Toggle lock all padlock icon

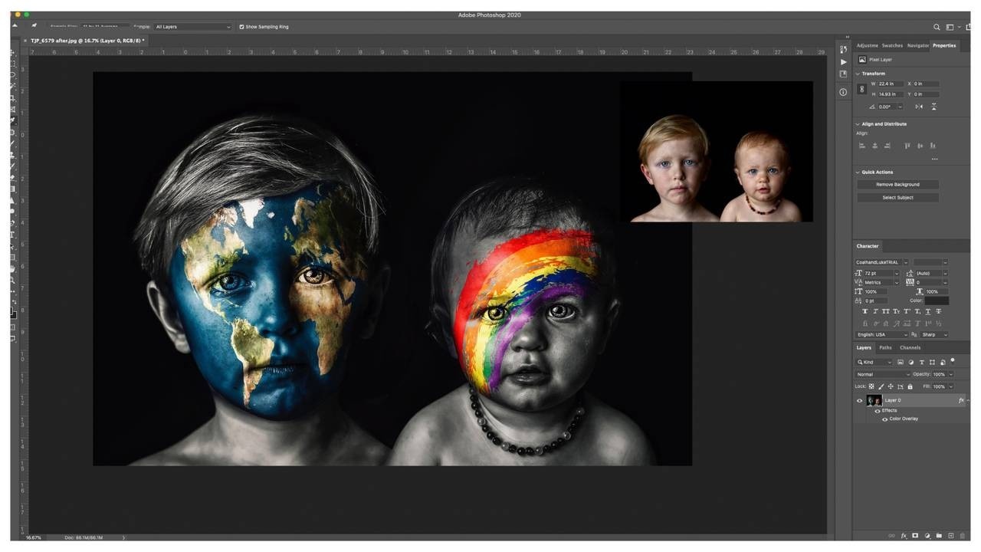(910, 386)
